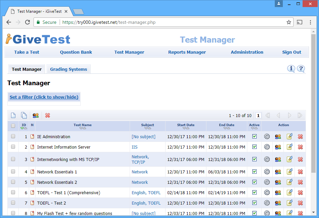Delete the Internet Information Server test
The height and width of the screenshot is (218, 319).
click(x=300, y=147)
